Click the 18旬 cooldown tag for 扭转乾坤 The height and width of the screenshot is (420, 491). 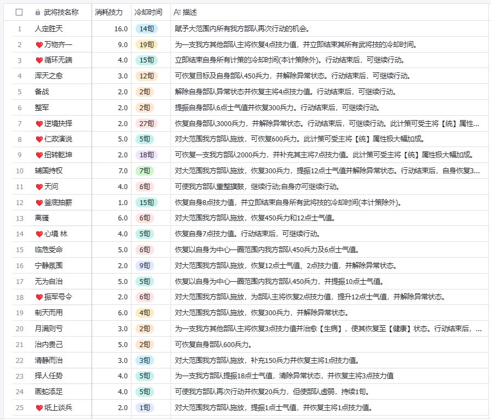click(x=146, y=155)
